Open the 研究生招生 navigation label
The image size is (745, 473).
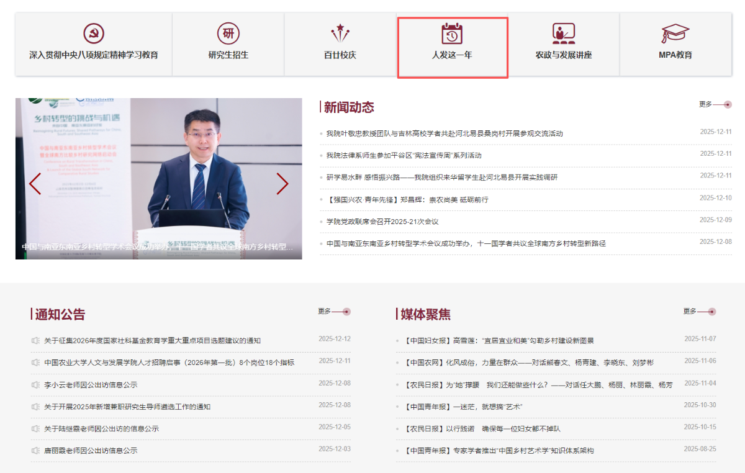click(x=228, y=55)
